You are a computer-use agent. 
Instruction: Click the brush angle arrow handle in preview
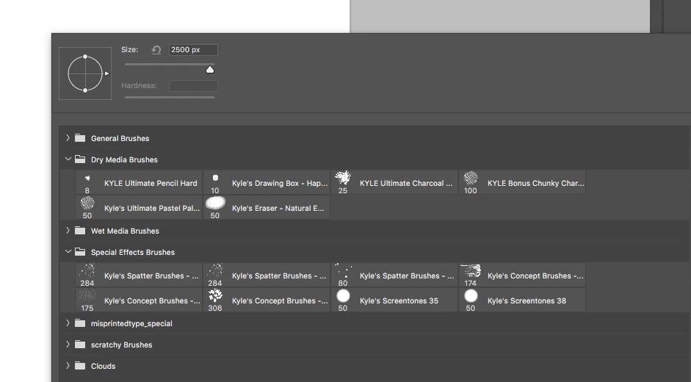tap(106, 73)
